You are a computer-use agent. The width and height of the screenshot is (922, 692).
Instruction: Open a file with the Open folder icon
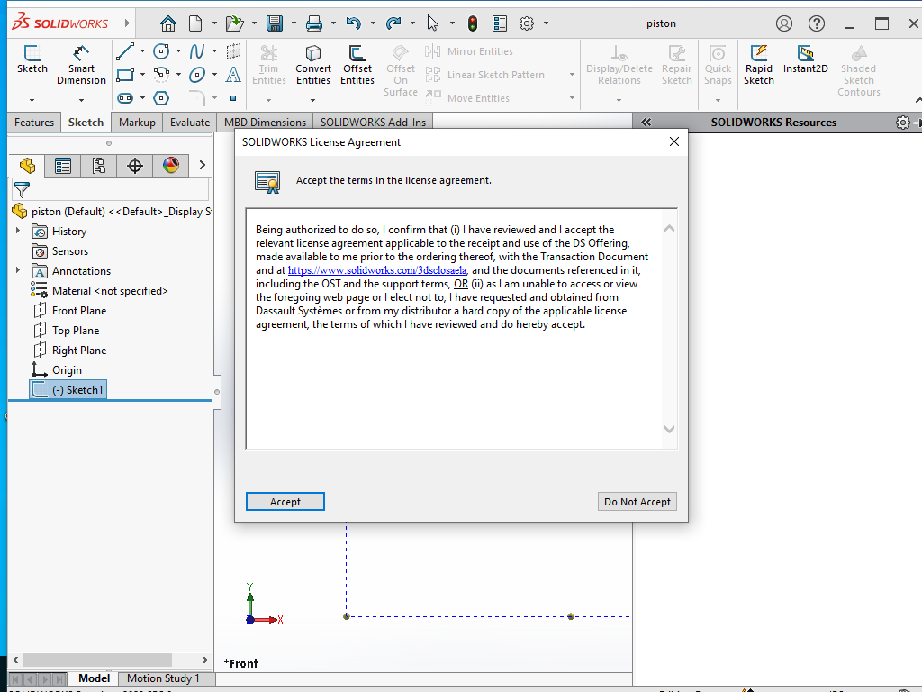click(x=235, y=23)
